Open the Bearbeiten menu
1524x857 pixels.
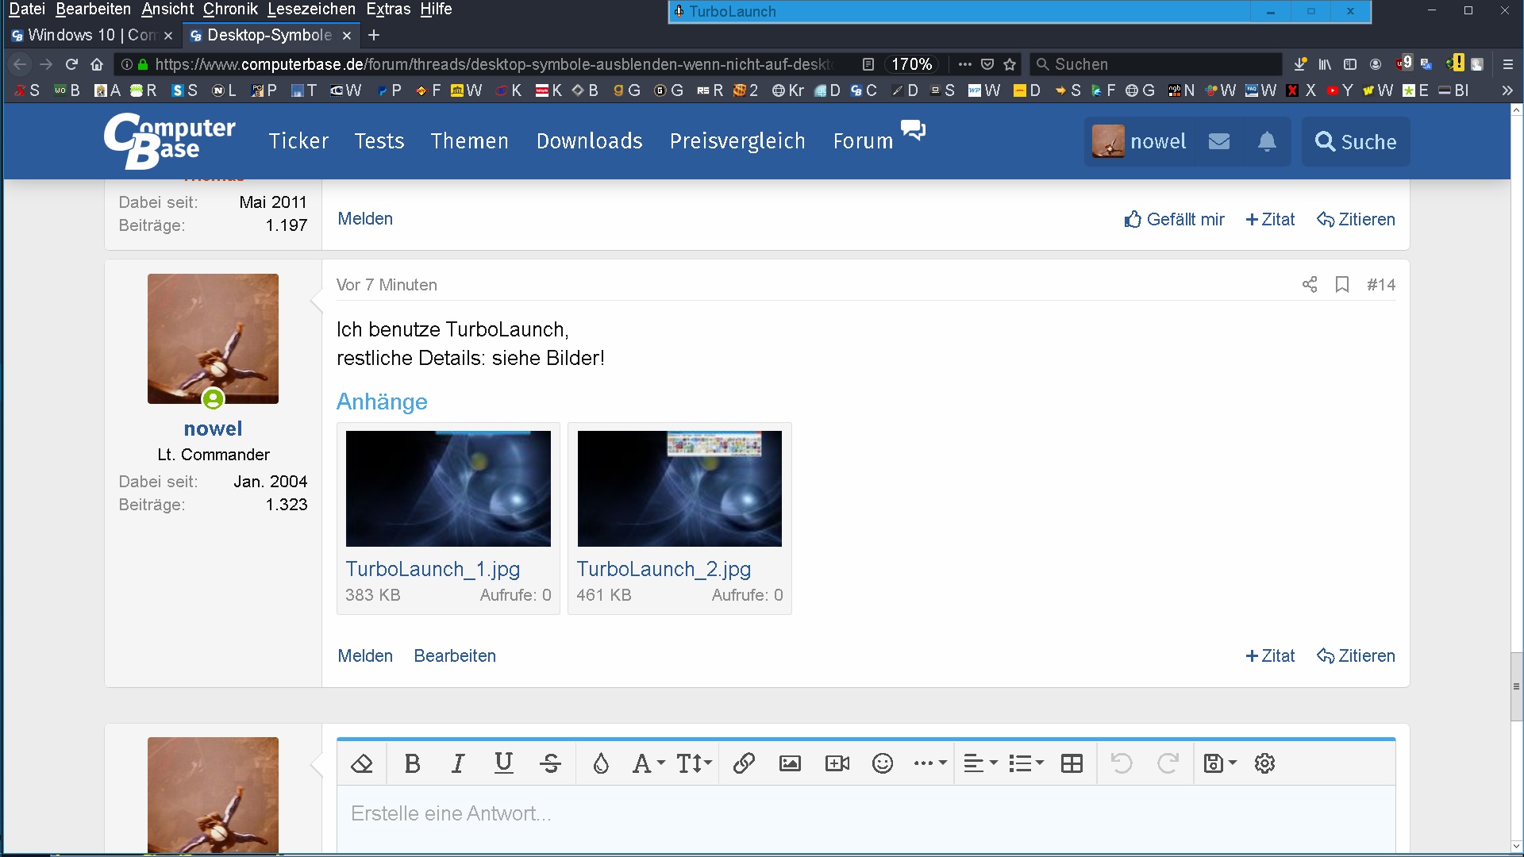click(93, 10)
